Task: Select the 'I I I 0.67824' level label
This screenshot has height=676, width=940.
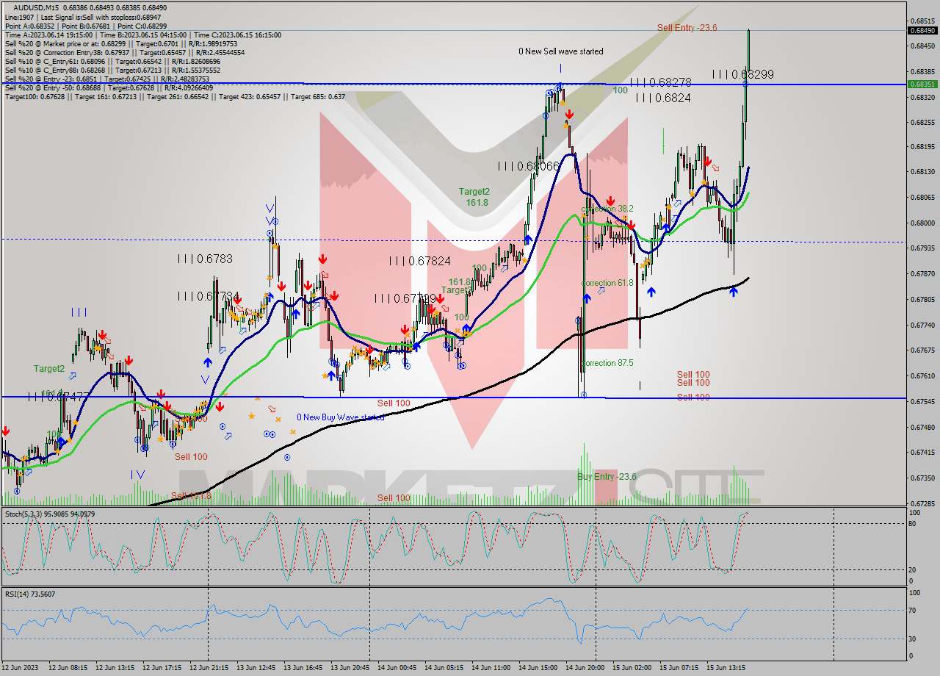Action: click(x=420, y=261)
